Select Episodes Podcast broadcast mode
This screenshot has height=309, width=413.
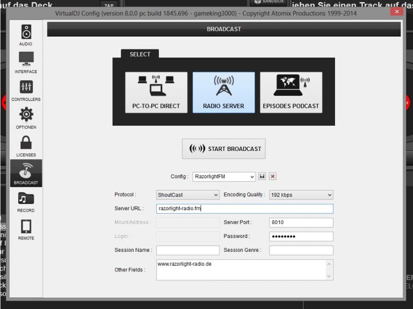(x=291, y=92)
